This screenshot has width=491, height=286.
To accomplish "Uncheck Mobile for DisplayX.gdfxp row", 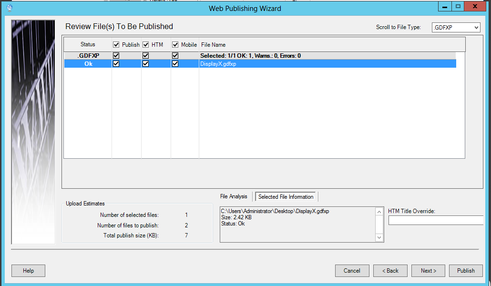I will pyautogui.click(x=175, y=64).
